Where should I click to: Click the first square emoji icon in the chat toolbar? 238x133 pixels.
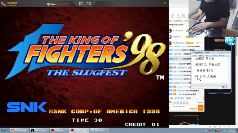tap(178, 103)
